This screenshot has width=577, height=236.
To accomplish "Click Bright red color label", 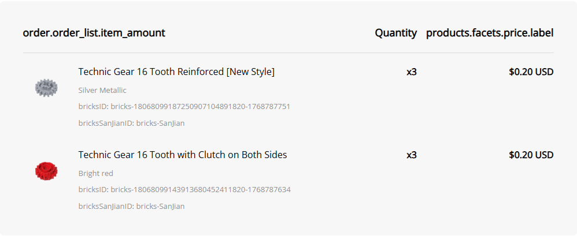I will pos(95,174).
